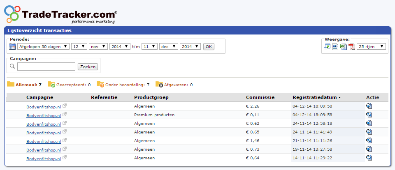
Task: Open the Afgelopen 30 dagen period dropdown
Action: point(43,46)
